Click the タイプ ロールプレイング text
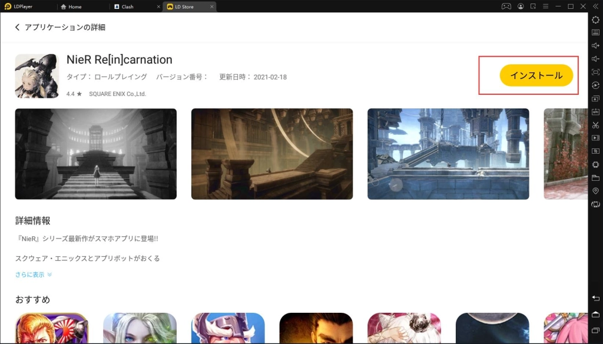Screen dimensions: 603x344 pos(107,77)
